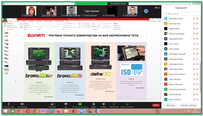Image resolution: width=203 pixels, height=116 pixels.
Task: Select participant Микола Біловецький
Action: pos(181,34)
